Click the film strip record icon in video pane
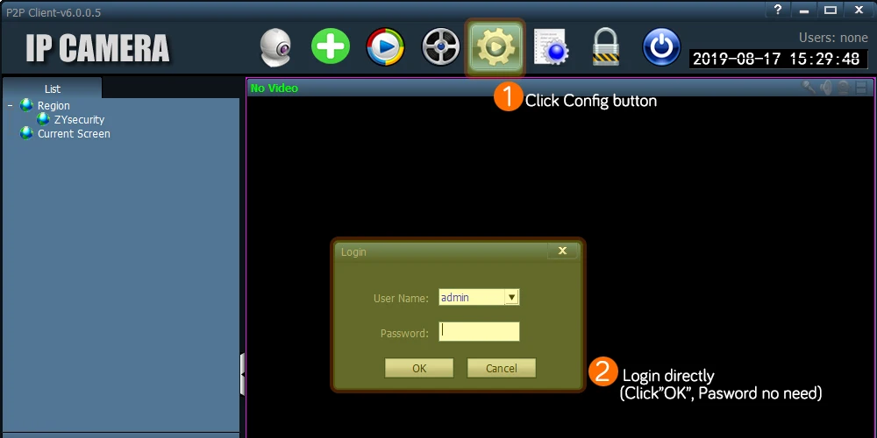Image resolution: width=877 pixels, height=438 pixels. coord(861,88)
